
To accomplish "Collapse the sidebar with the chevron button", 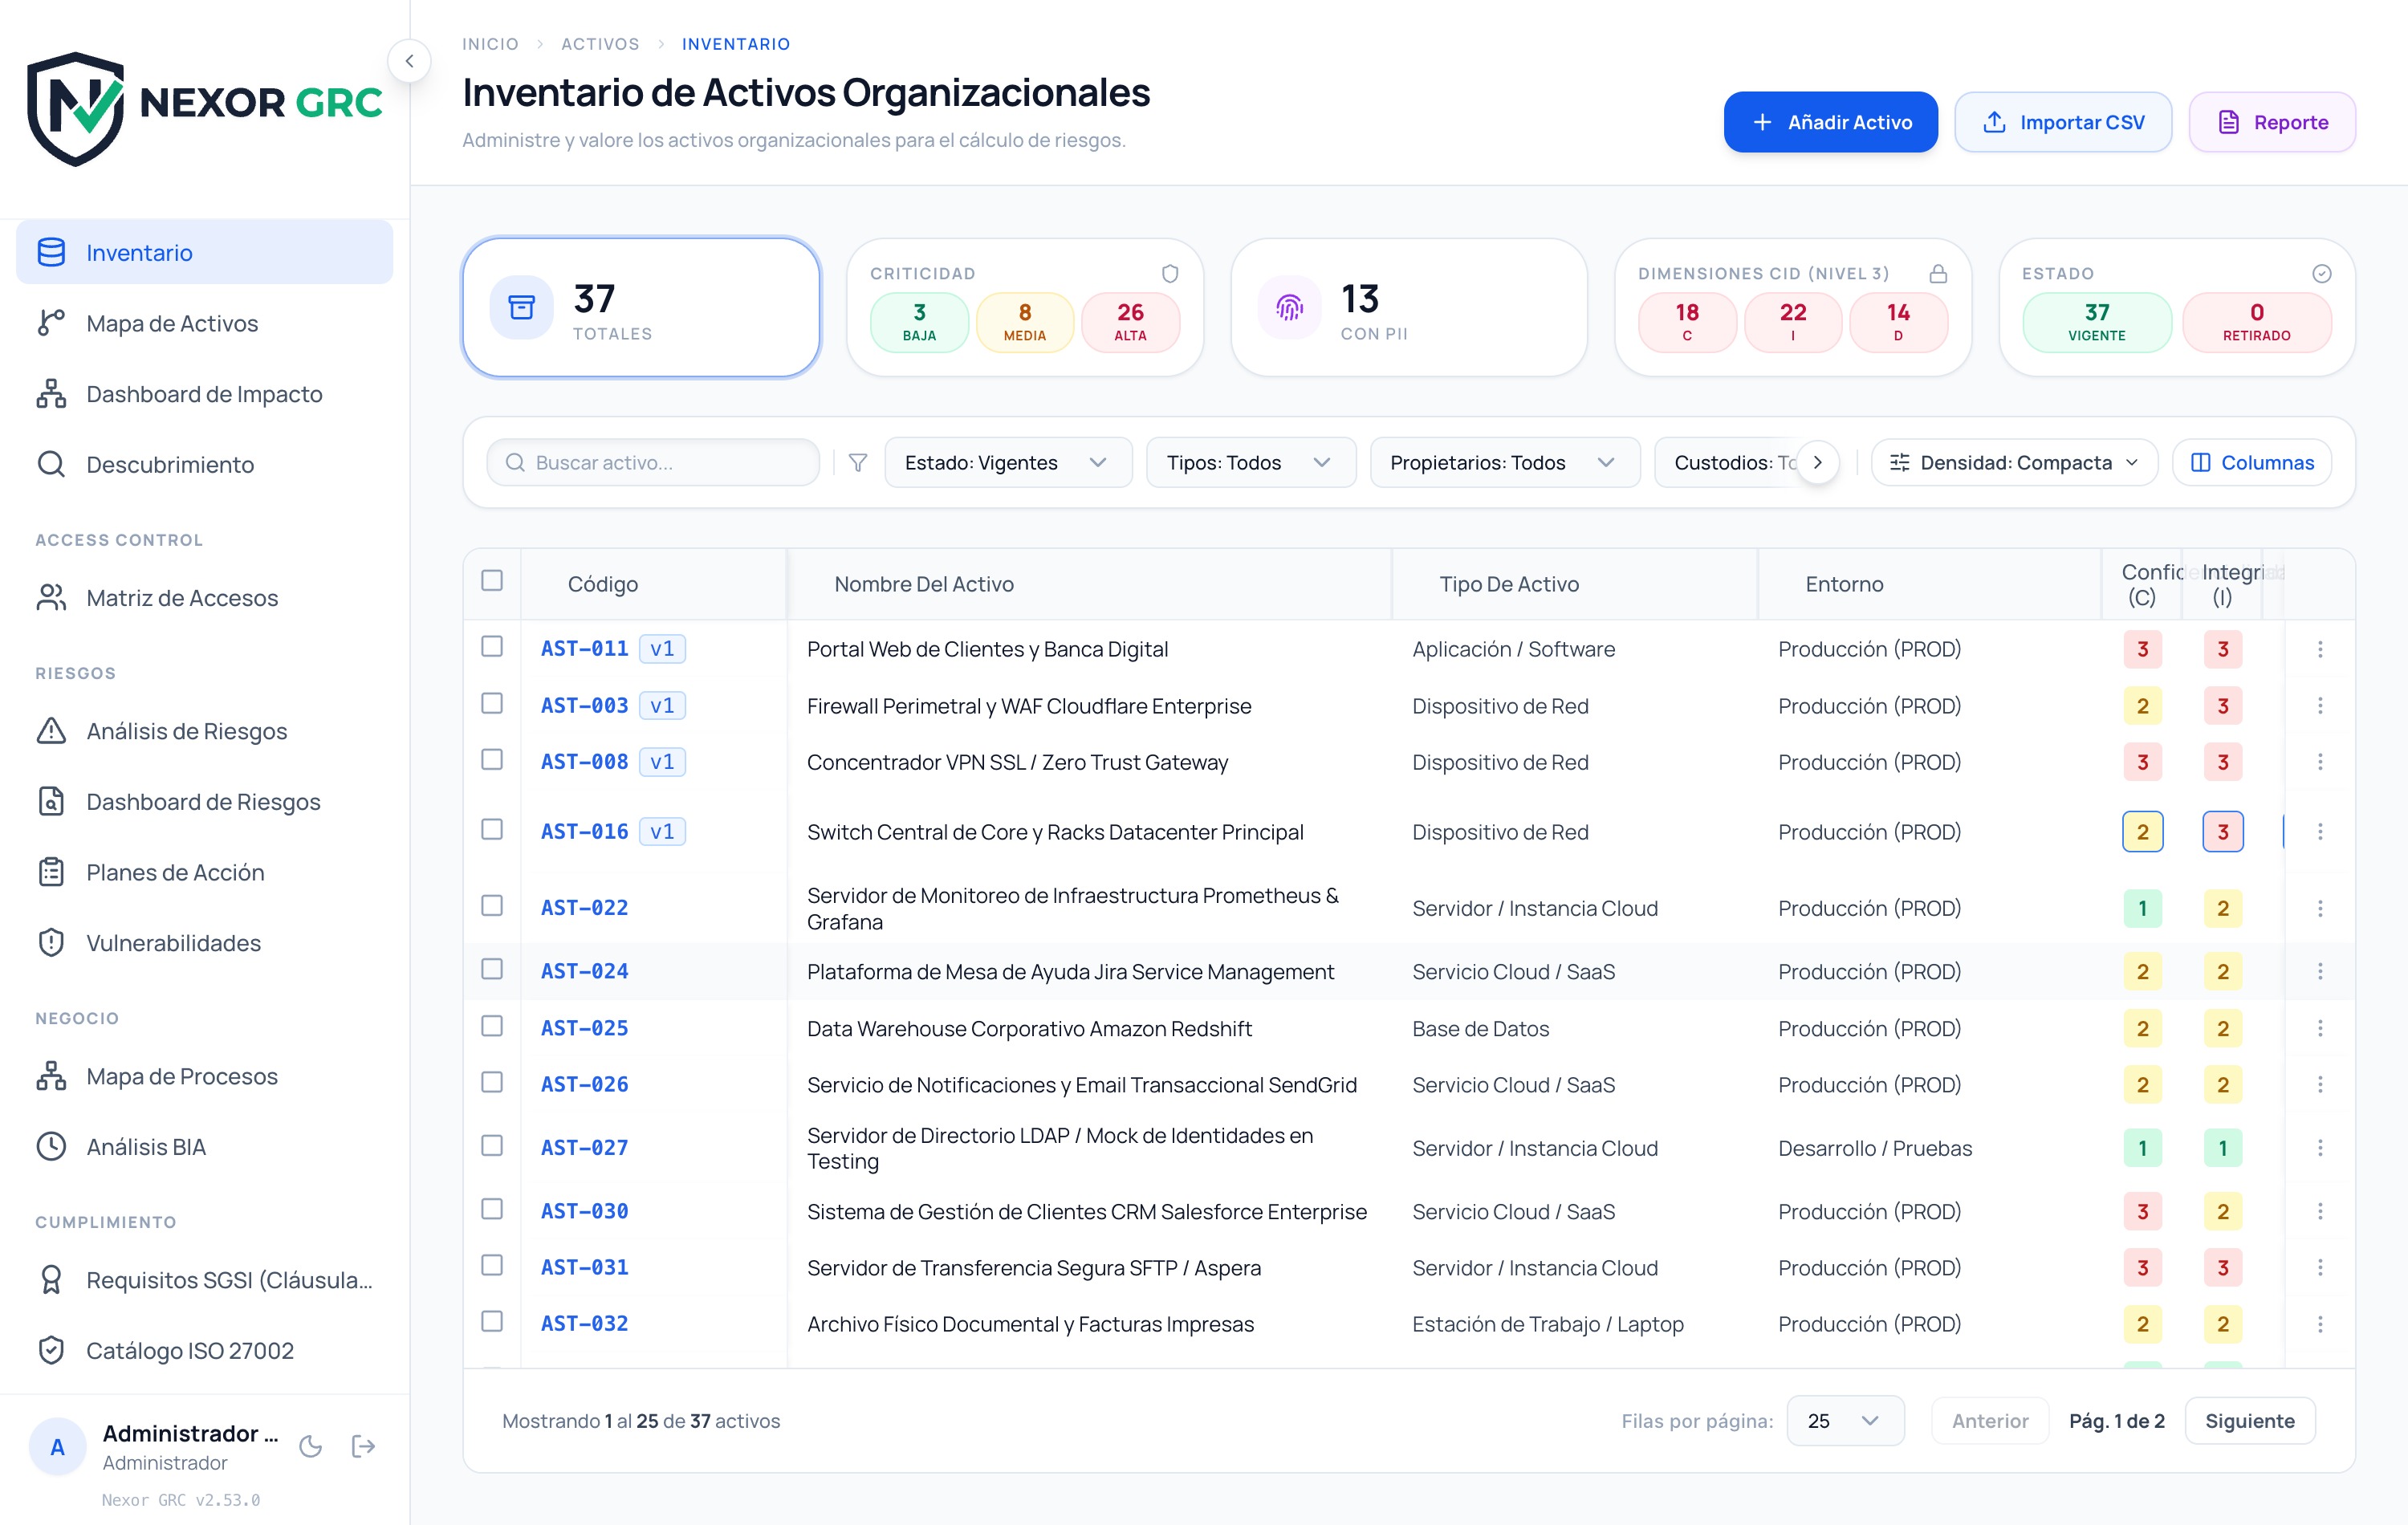I will (409, 61).
